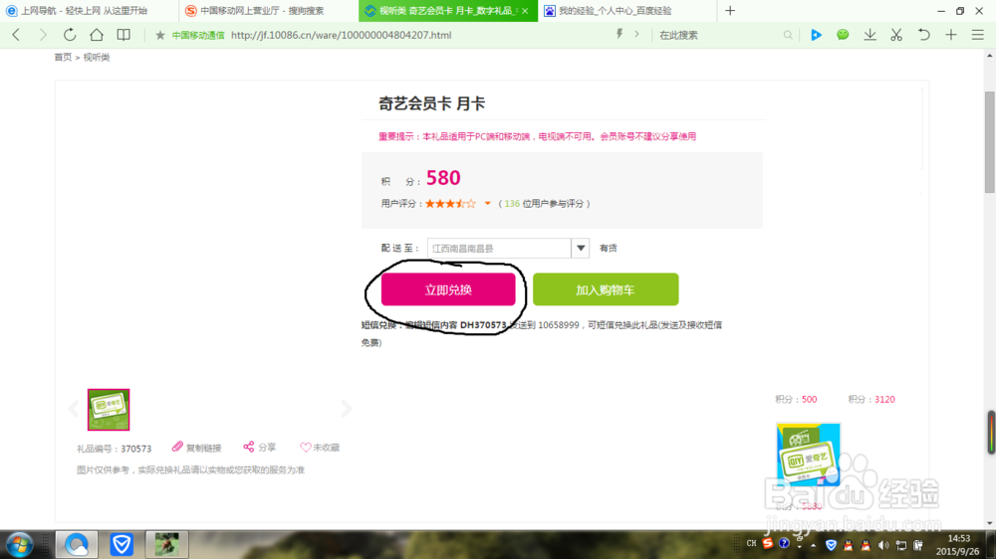This screenshot has width=996, height=559.
Task: Click 复制链接 copy link
Action: (197, 448)
